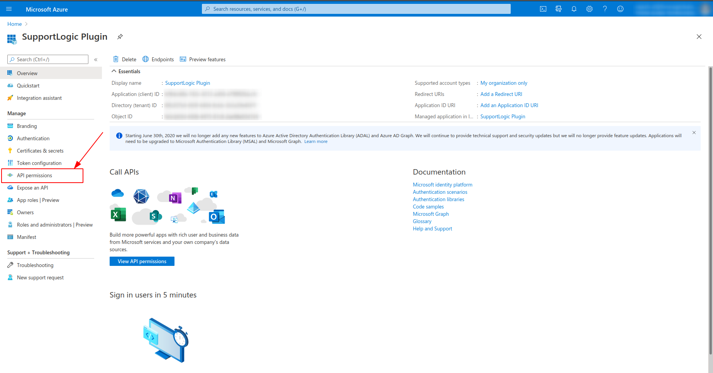Click the Excel icon in Call APIs
713x373 pixels.
(118, 215)
